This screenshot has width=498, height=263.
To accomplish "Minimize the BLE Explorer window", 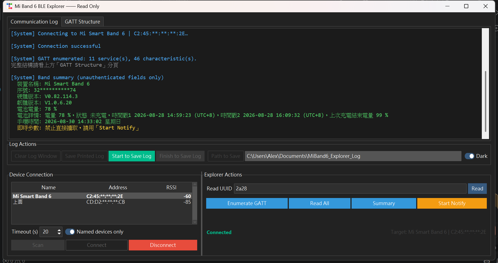I will [447, 6].
